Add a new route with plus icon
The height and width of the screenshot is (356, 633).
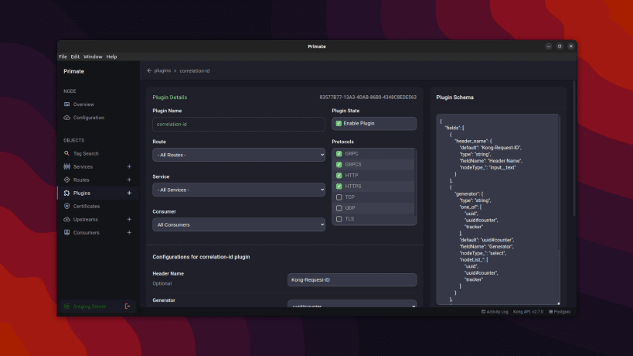click(x=129, y=180)
